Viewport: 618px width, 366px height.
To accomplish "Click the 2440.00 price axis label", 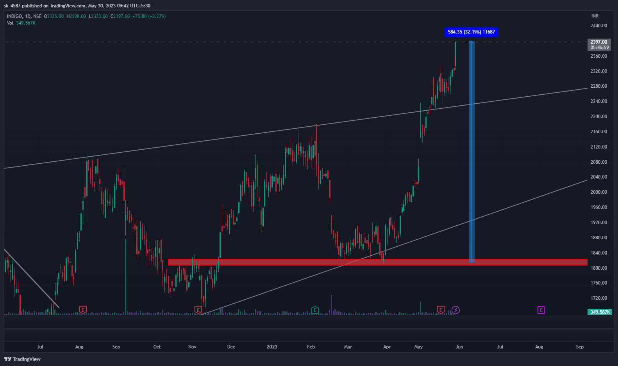I will [x=599, y=26].
